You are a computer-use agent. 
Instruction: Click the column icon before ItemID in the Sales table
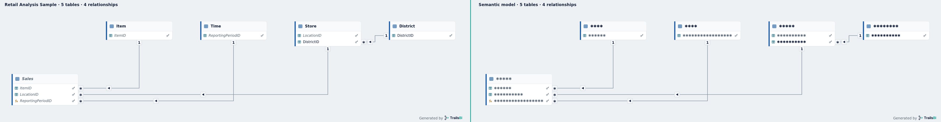click(x=16, y=88)
